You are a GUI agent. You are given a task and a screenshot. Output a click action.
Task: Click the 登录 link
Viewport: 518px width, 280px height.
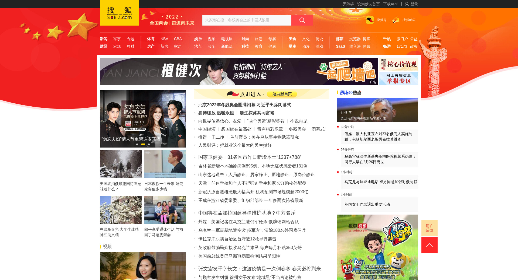pos(414,4)
